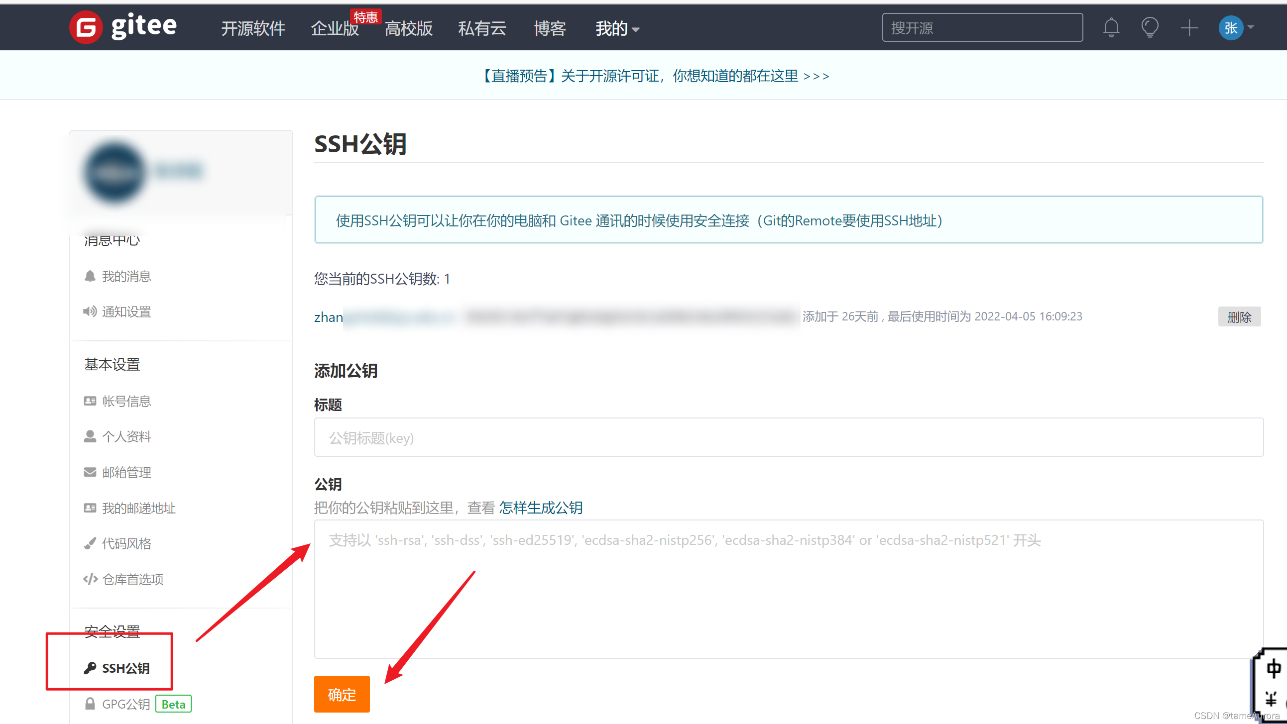Click the Gitee logo icon

pyautogui.click(x=86, y=27)
